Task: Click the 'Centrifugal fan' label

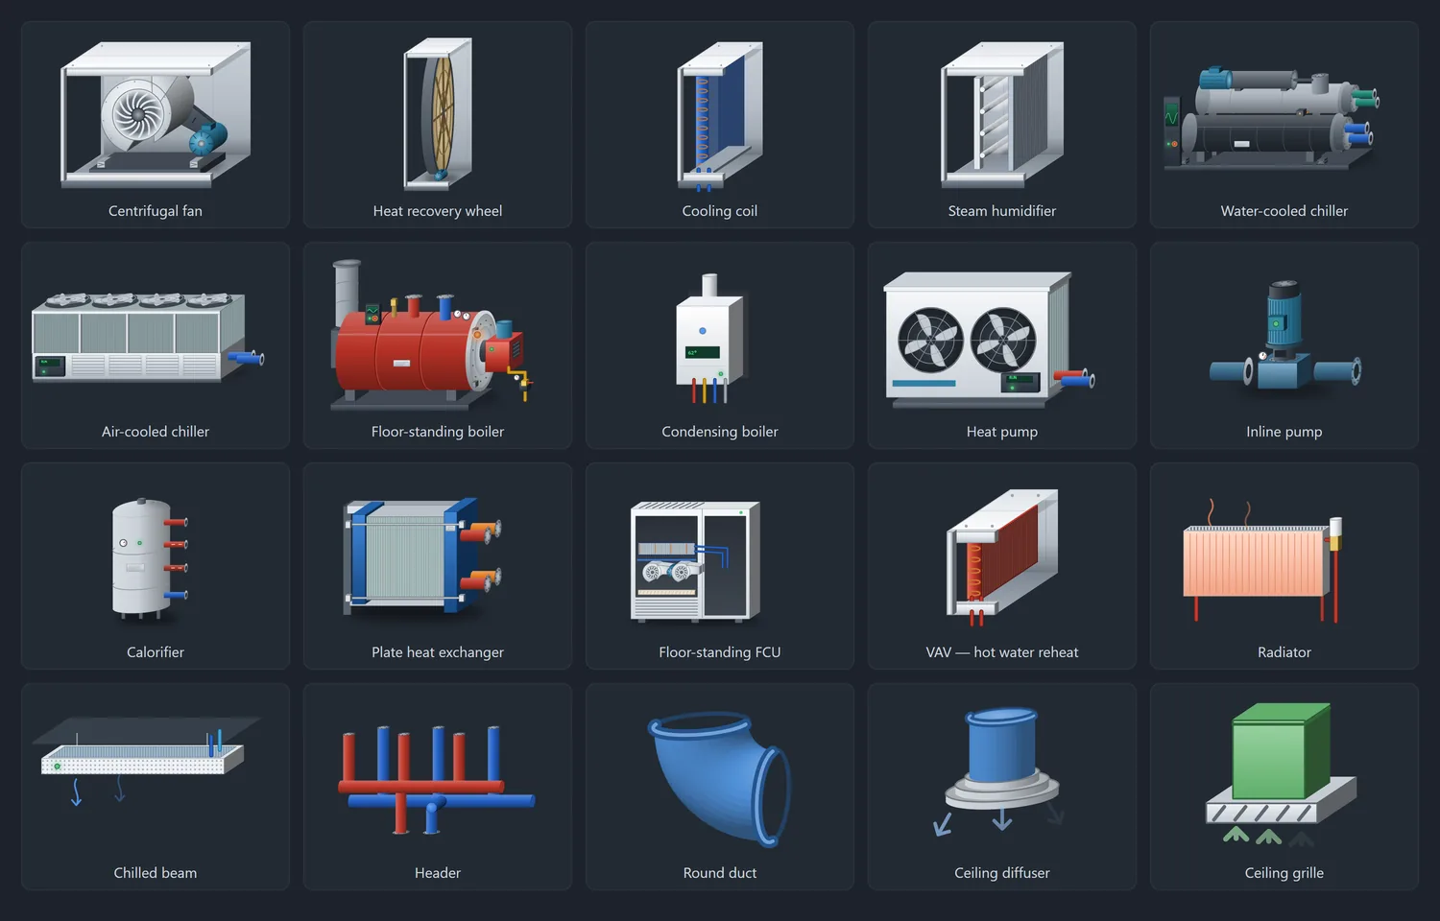Action: [x=156, y=211]
